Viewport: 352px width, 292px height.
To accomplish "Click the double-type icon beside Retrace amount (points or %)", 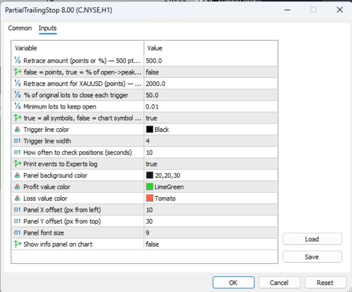I will coord(17,60).
